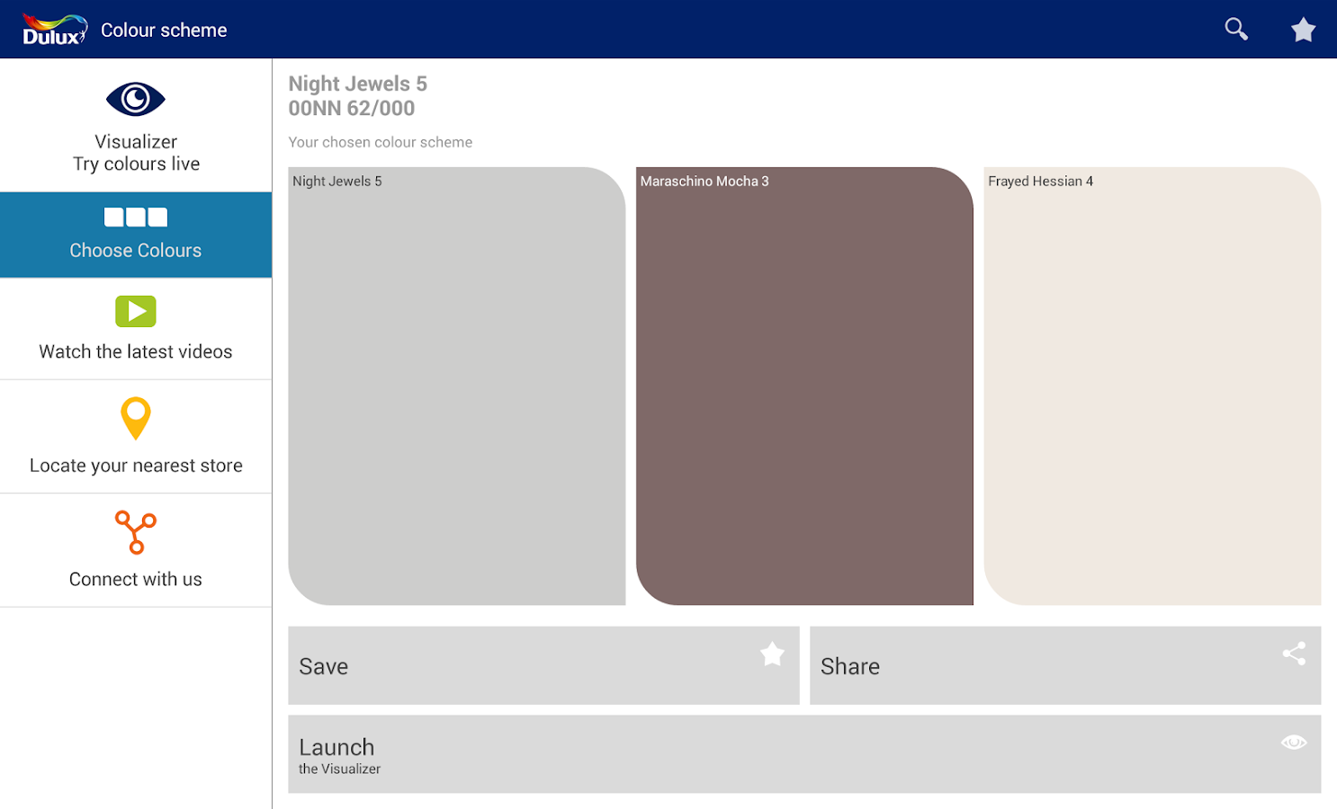This screenshot has width=1337, height=809.
Task: Select the Frayed Hessian 4 swatch
Action: [x=1153, y=386]
